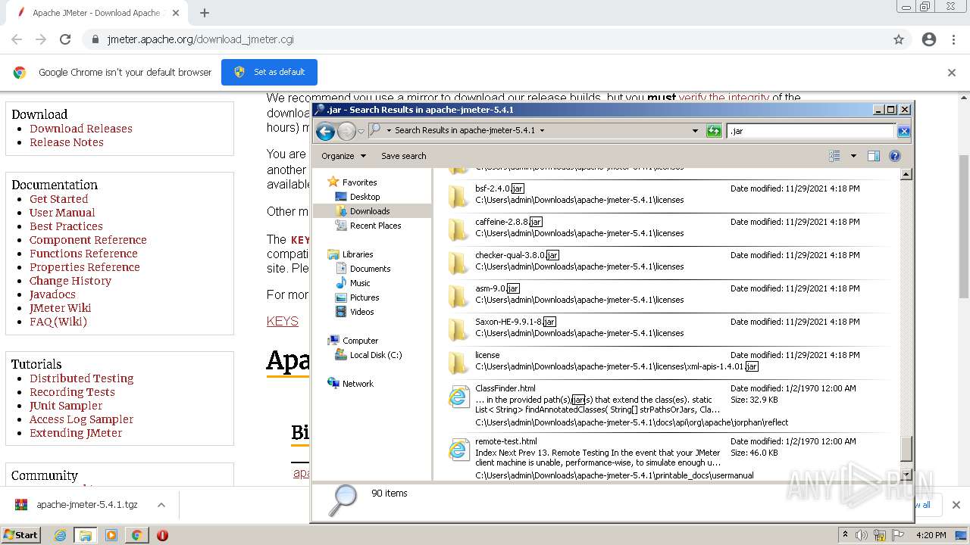The height and width of the screenshot is (545, 970).
Task: Open the Chrome profile avatar icon
Action: coord(929,39)
